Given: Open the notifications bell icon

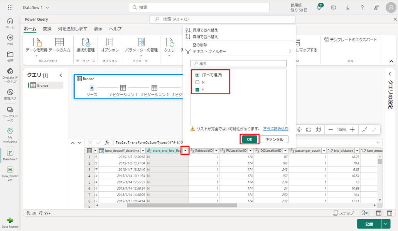Looking at the screenshot, I should point(319,8).
